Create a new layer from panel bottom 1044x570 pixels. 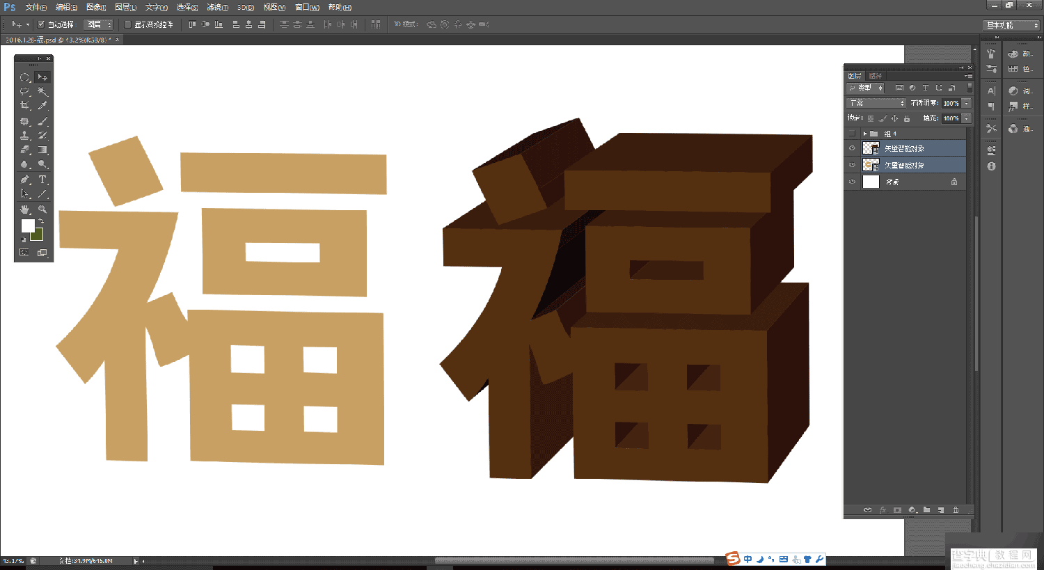pos(941,510)
